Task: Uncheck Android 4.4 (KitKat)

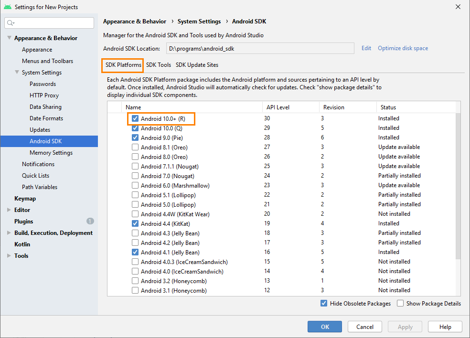Action: click(x=135, y=223)
